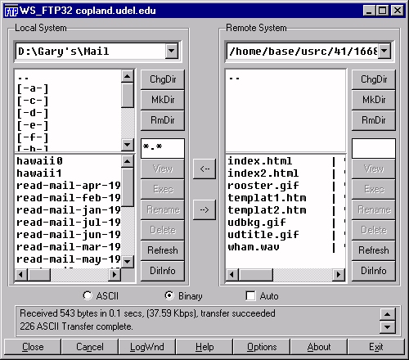409x360 pixels.
Task: Click remote file list right scroll arrow
Action: [339, 274]
